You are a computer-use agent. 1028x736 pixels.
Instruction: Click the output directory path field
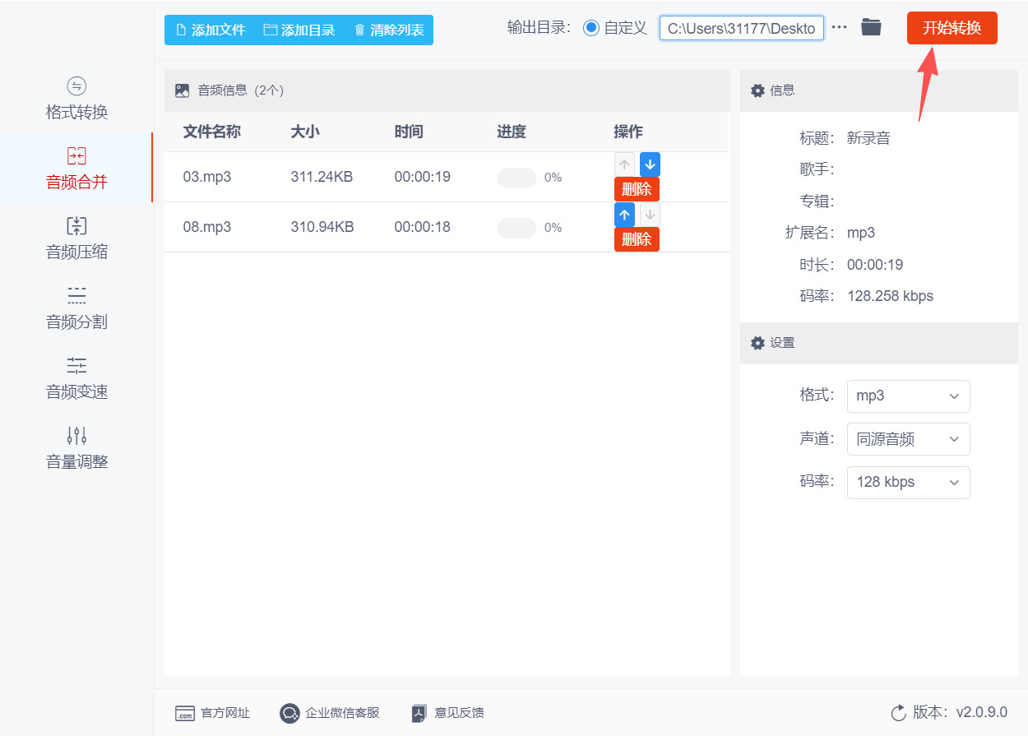pyautogui.click(x=741, y=28)
